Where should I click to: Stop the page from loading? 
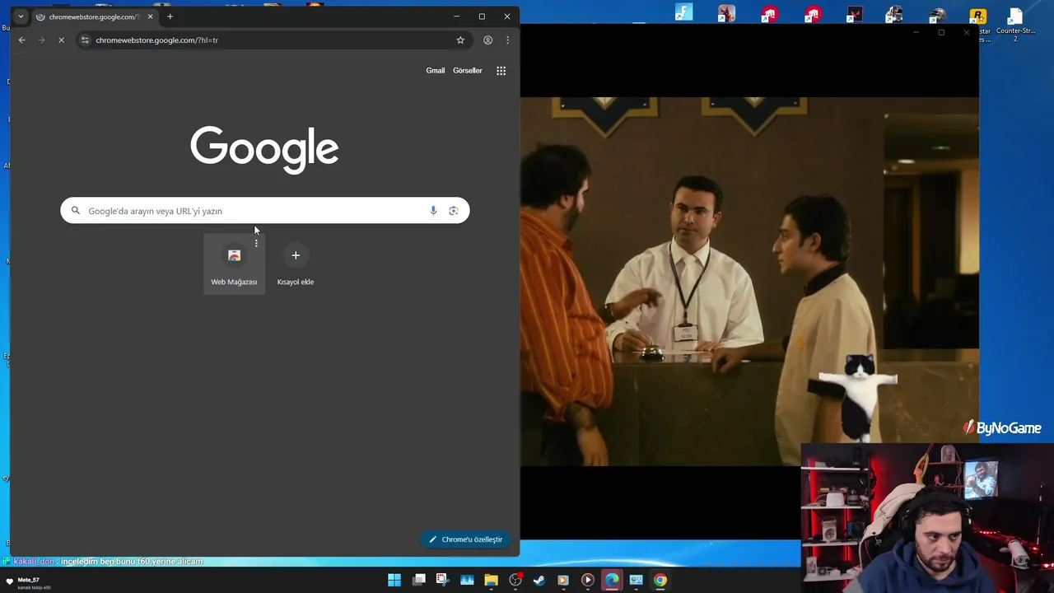(61, 40)
